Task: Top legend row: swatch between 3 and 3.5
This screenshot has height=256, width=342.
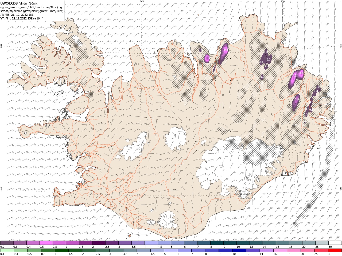Action: point(125,243)
